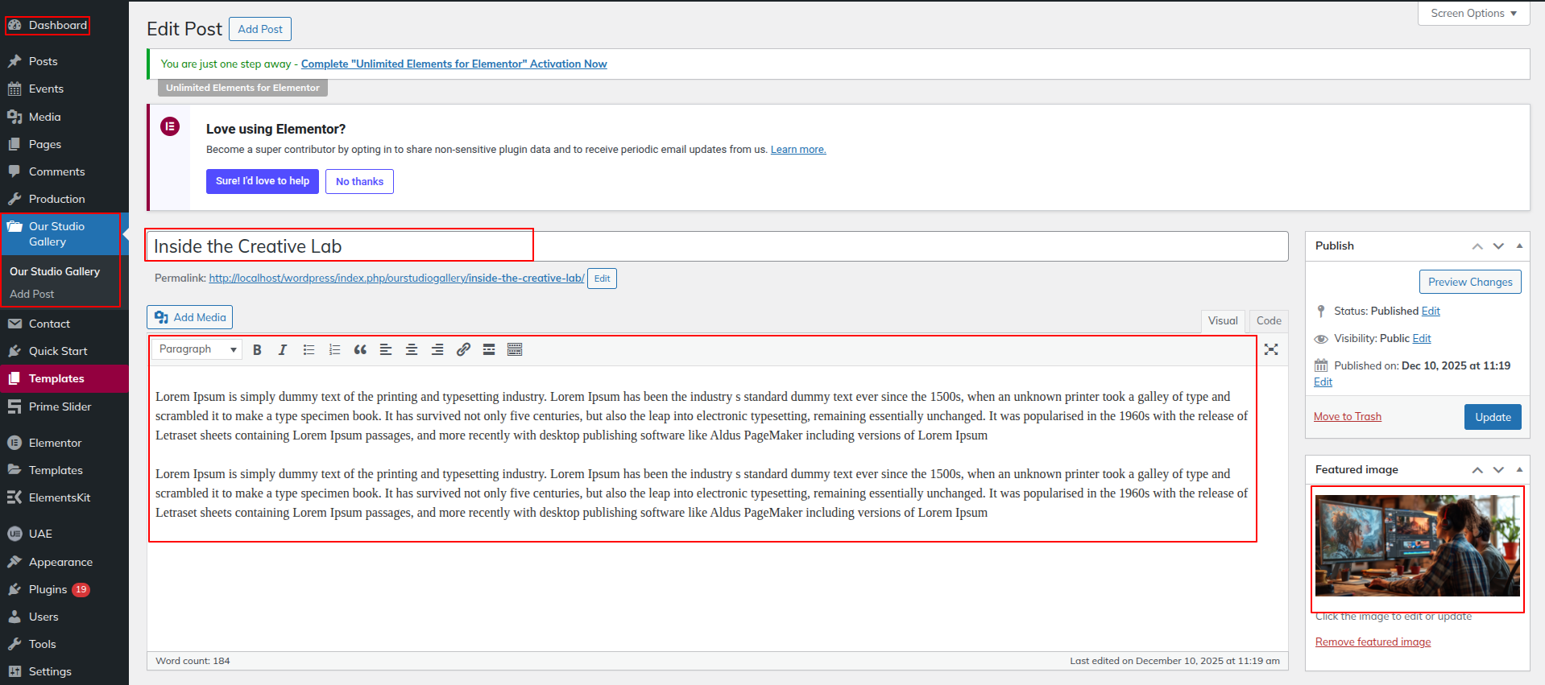Insert Read More tag

[x=489, y=349]
